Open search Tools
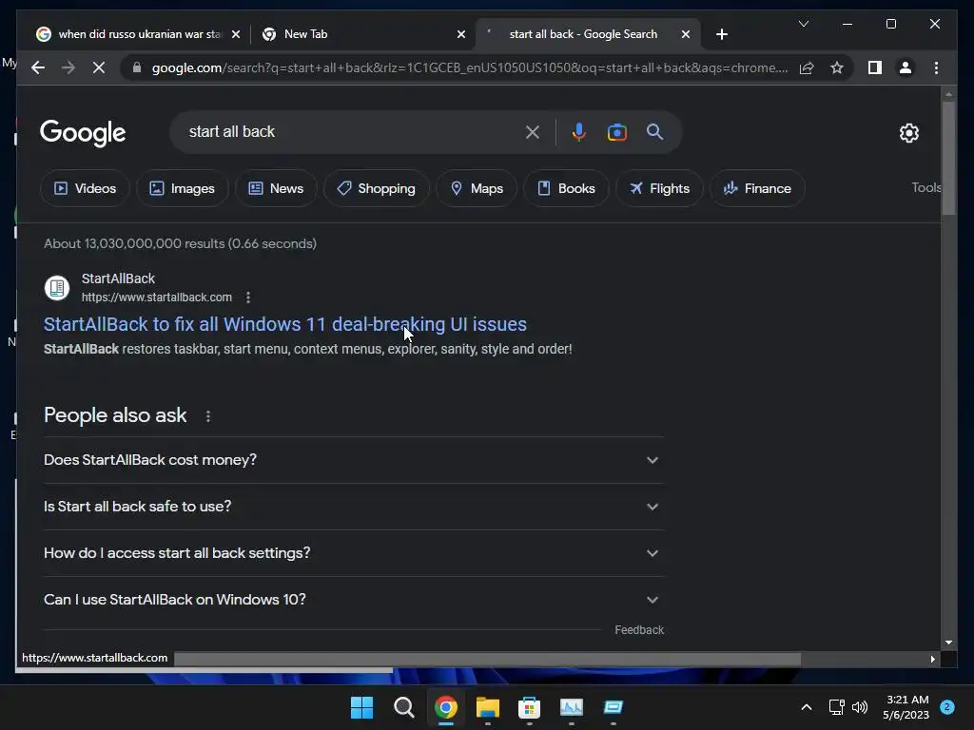The image size is (974, 730). click(x=926, y=187)
